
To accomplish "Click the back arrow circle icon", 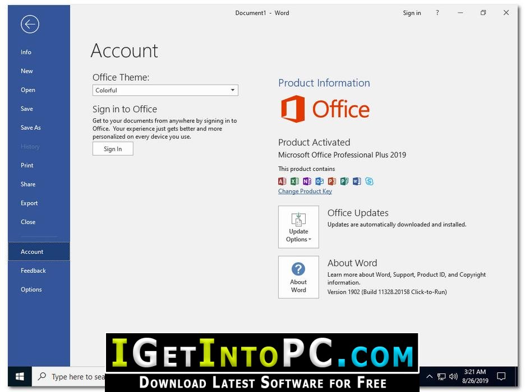I will [x=30, y=24].
